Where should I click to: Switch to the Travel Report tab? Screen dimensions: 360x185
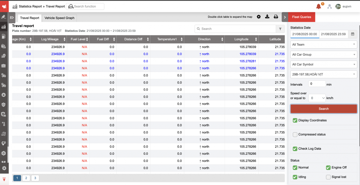point(30,18)
